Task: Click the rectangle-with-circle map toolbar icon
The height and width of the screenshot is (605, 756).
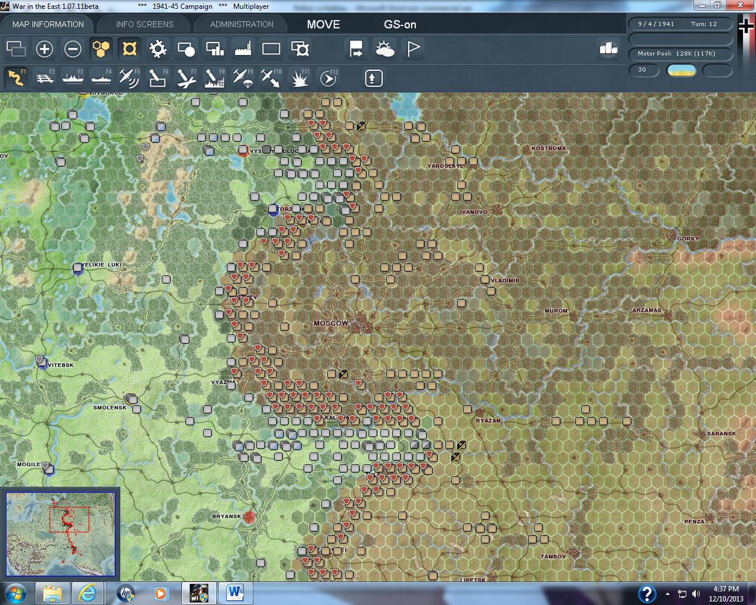Action: 186,48
